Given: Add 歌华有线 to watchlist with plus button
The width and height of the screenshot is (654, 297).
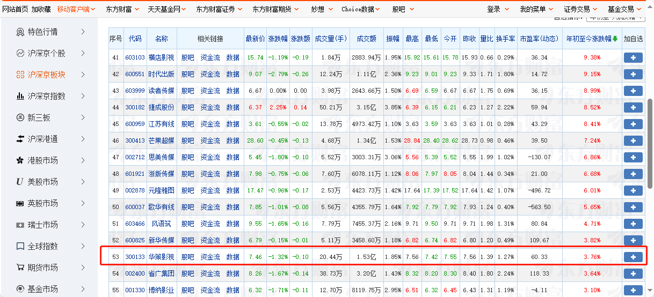Looking at the screenshot, I should (x=633, y=207).
